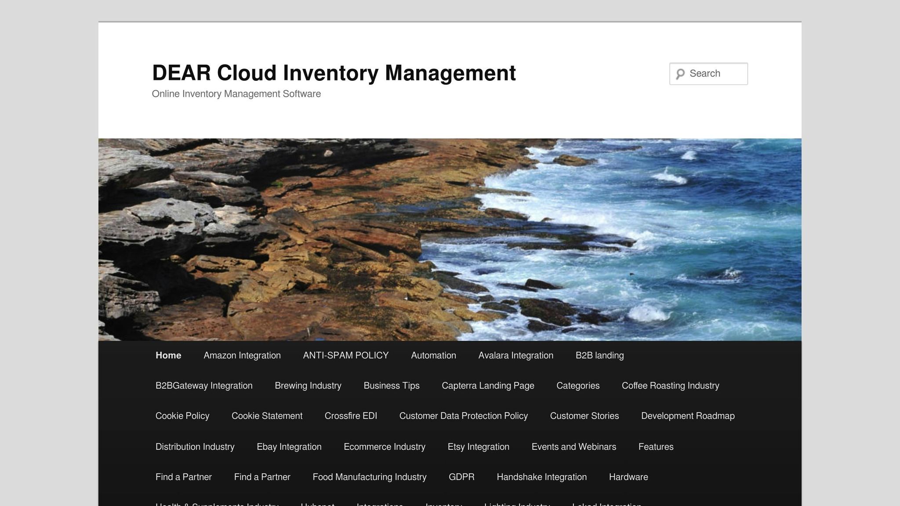Screen dimensions: 900x506
Task: Open the B2B landing menu item
Action: tap(599, 355)
